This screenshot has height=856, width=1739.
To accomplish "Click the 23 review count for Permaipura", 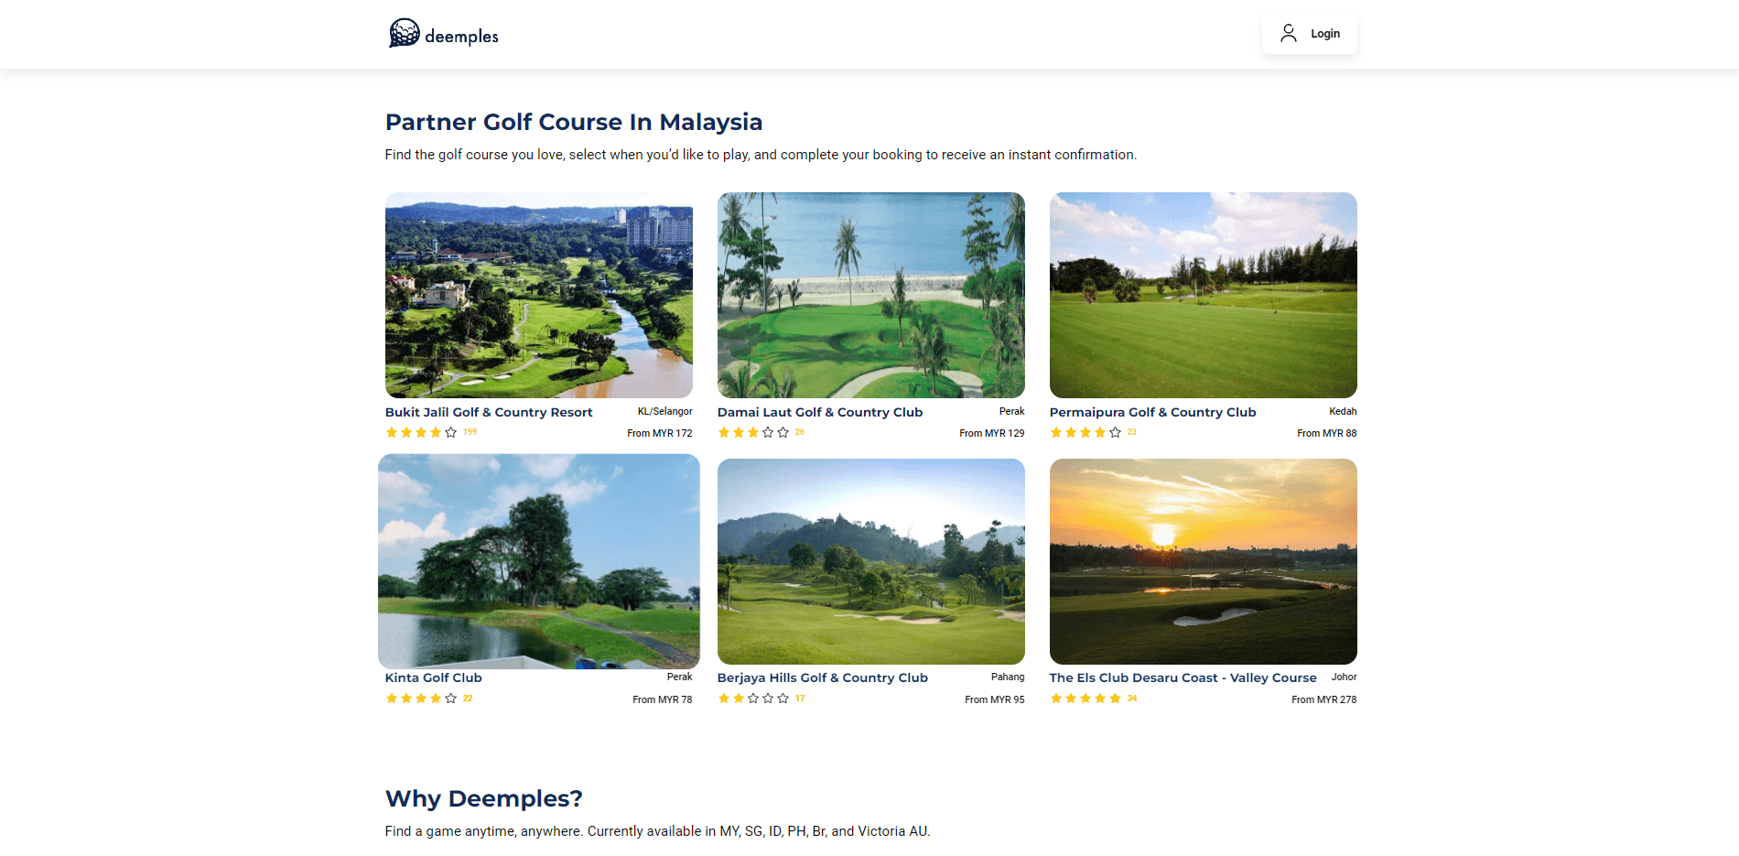I will pyautogui.click(x=1132, y=432).
